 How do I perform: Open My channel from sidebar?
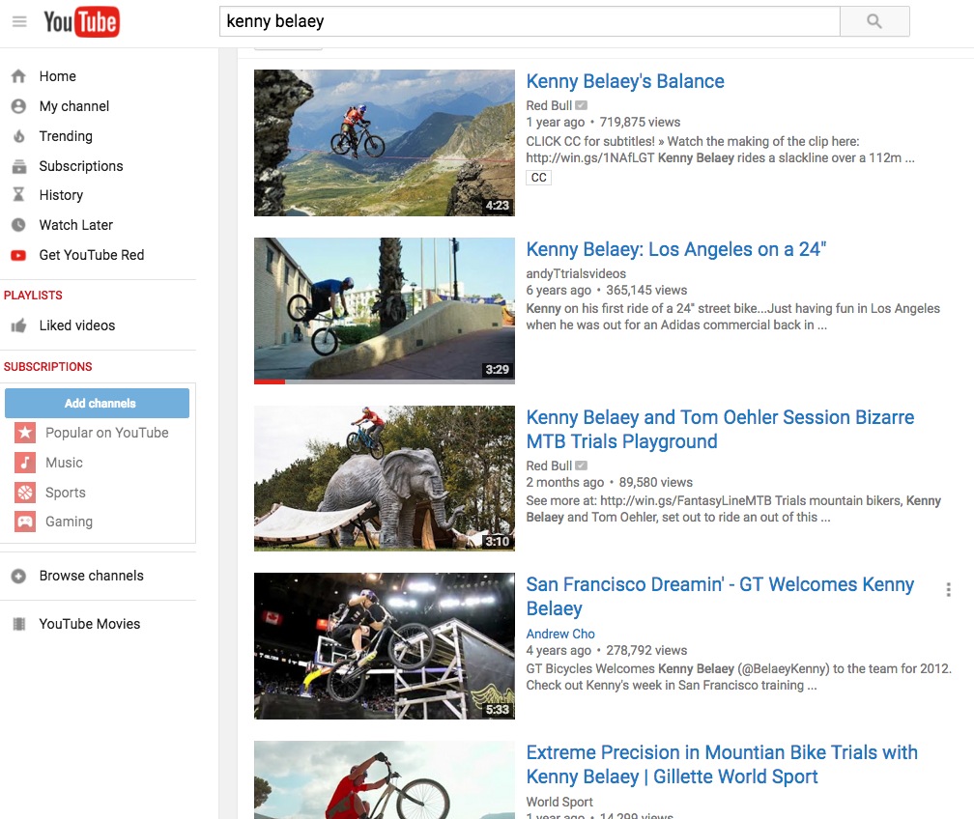coord(73,106)
